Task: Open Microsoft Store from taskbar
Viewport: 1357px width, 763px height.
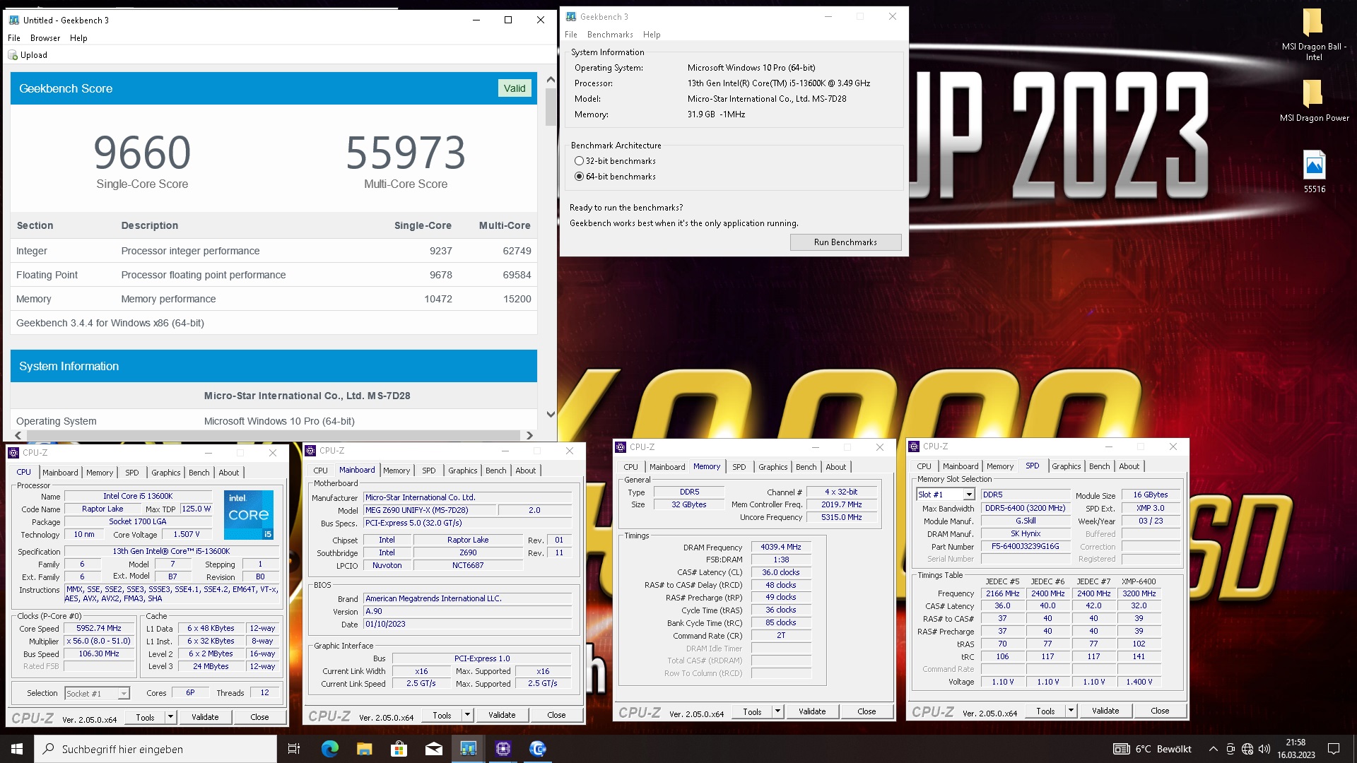Action: (x=399, y=749)
